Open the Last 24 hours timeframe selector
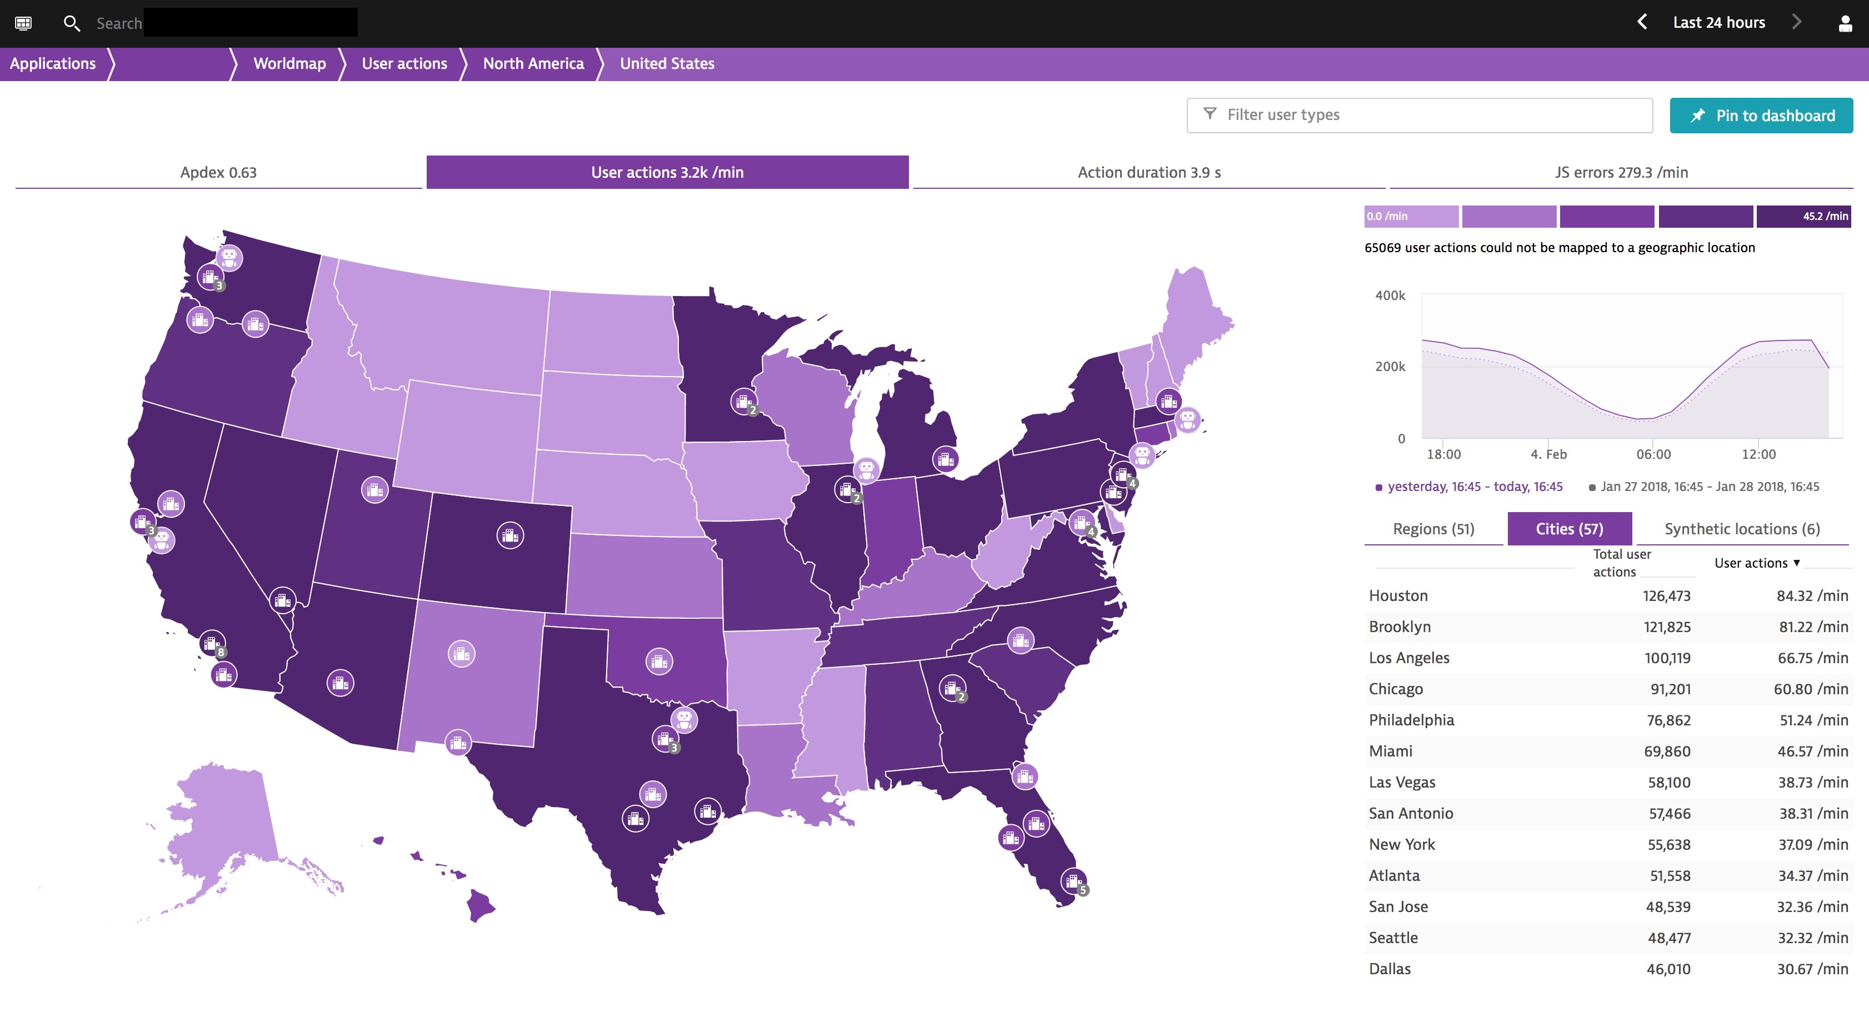The height and width of the screenshot is (1012, 1869). (x=1719, y=22)
